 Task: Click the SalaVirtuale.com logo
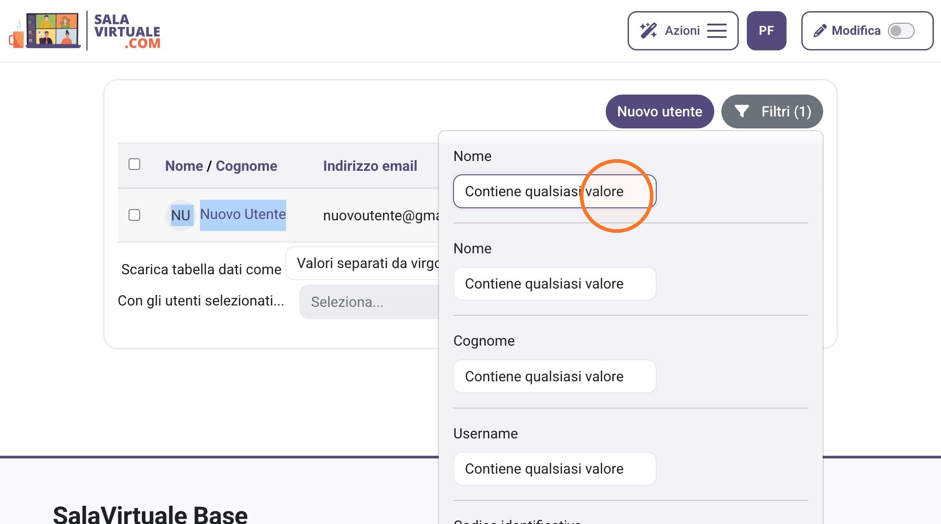85,31
